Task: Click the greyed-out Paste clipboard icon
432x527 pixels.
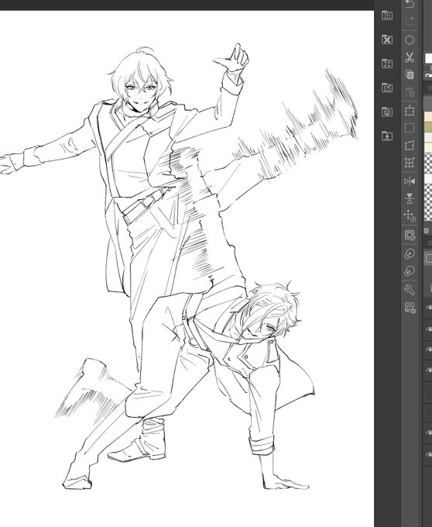Action: click(410, 91)
